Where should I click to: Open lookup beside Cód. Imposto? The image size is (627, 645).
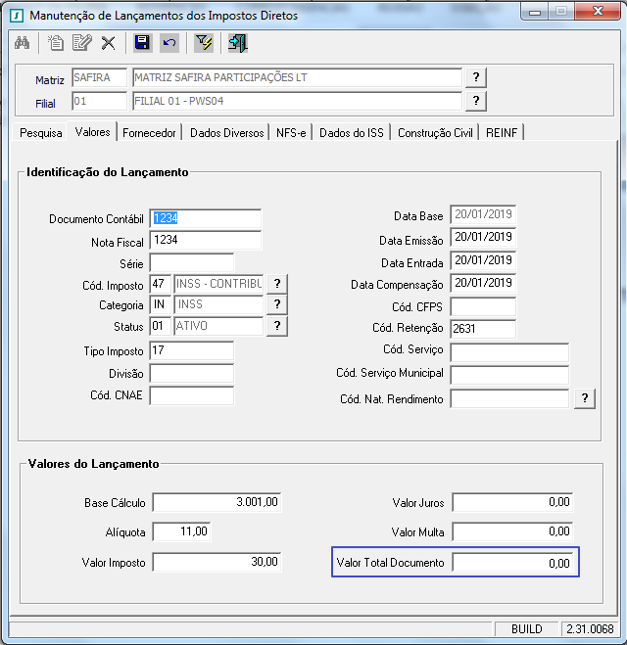click(x=277, y=284)
